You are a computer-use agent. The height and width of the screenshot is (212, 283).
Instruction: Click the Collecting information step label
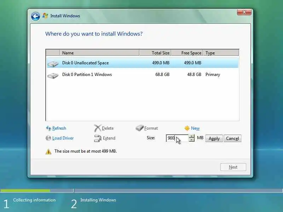tap(34, 200)
